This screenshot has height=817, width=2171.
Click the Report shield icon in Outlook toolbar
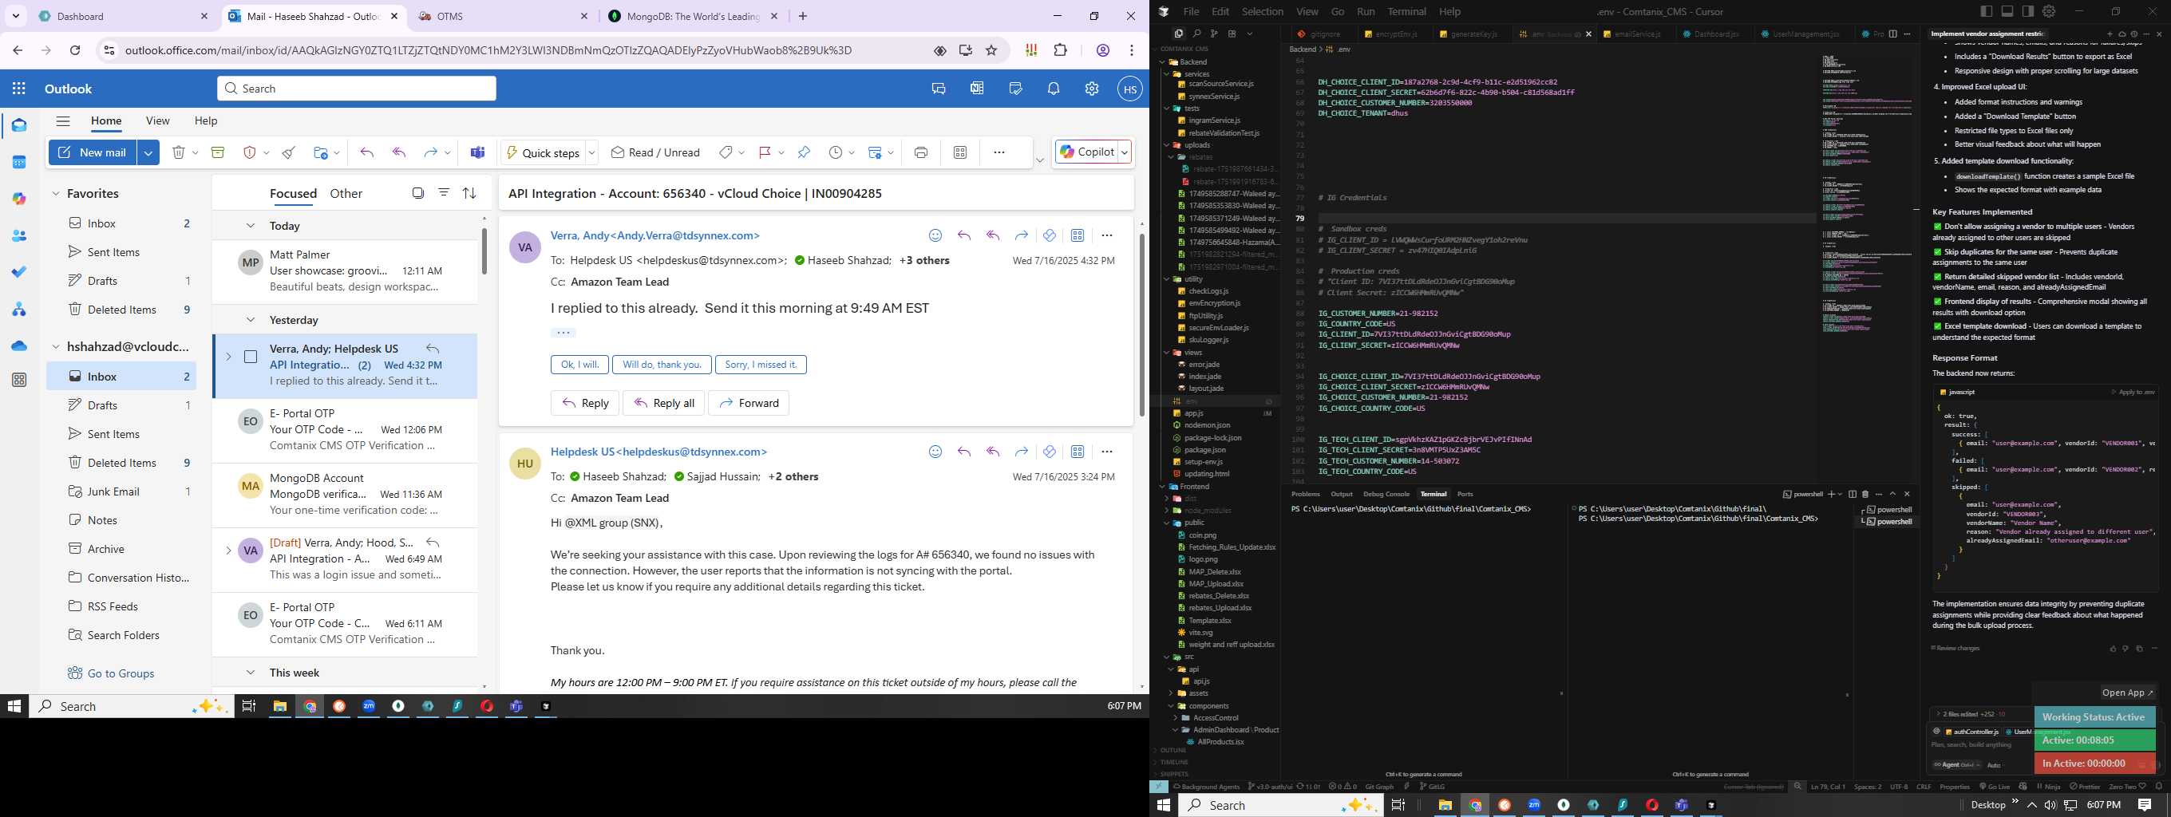coord(250,152)
